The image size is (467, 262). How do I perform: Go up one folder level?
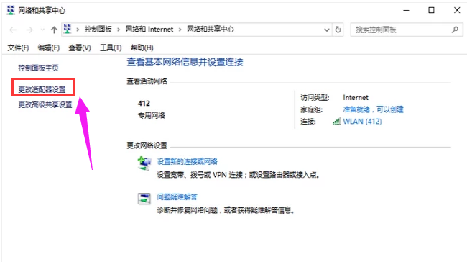tap(54, 30)
